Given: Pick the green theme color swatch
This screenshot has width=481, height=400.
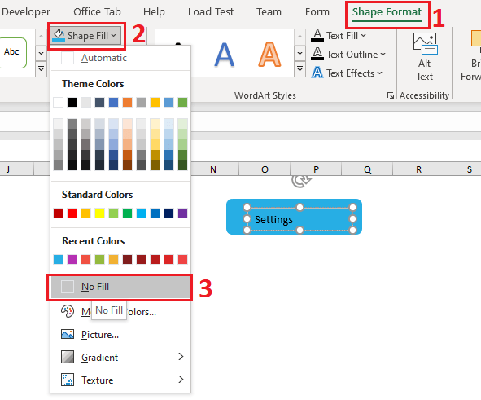Looking at the screenshot, I should (x=182, y=102).
